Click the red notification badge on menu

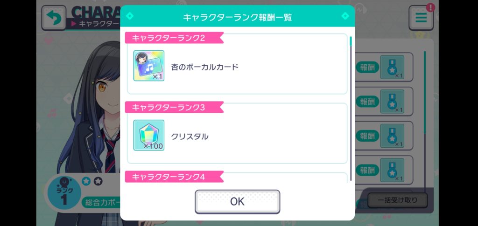[x=430, y=7]
